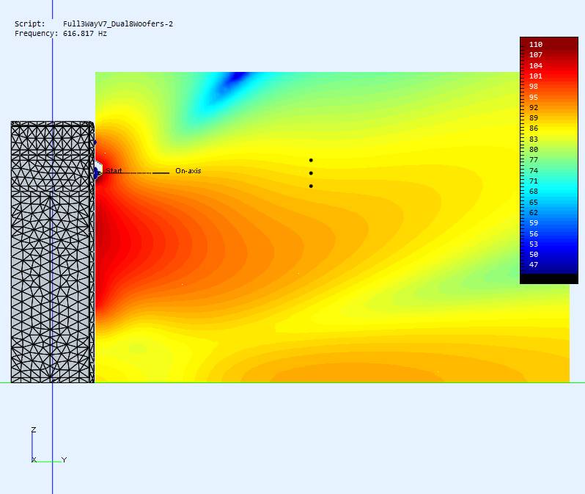The image size is (585, 494).
Task: Click the dark blue pressure null in field
Action: (x=236, y=77)
